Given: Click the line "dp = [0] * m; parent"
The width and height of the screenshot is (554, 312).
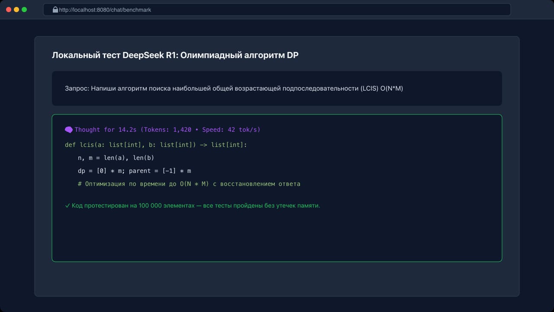Looking at the screenshot, I should point(135,171).
